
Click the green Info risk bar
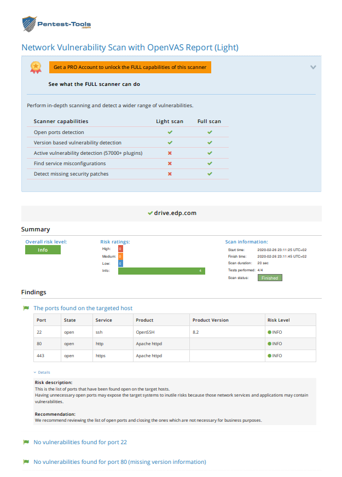(161, 271)
